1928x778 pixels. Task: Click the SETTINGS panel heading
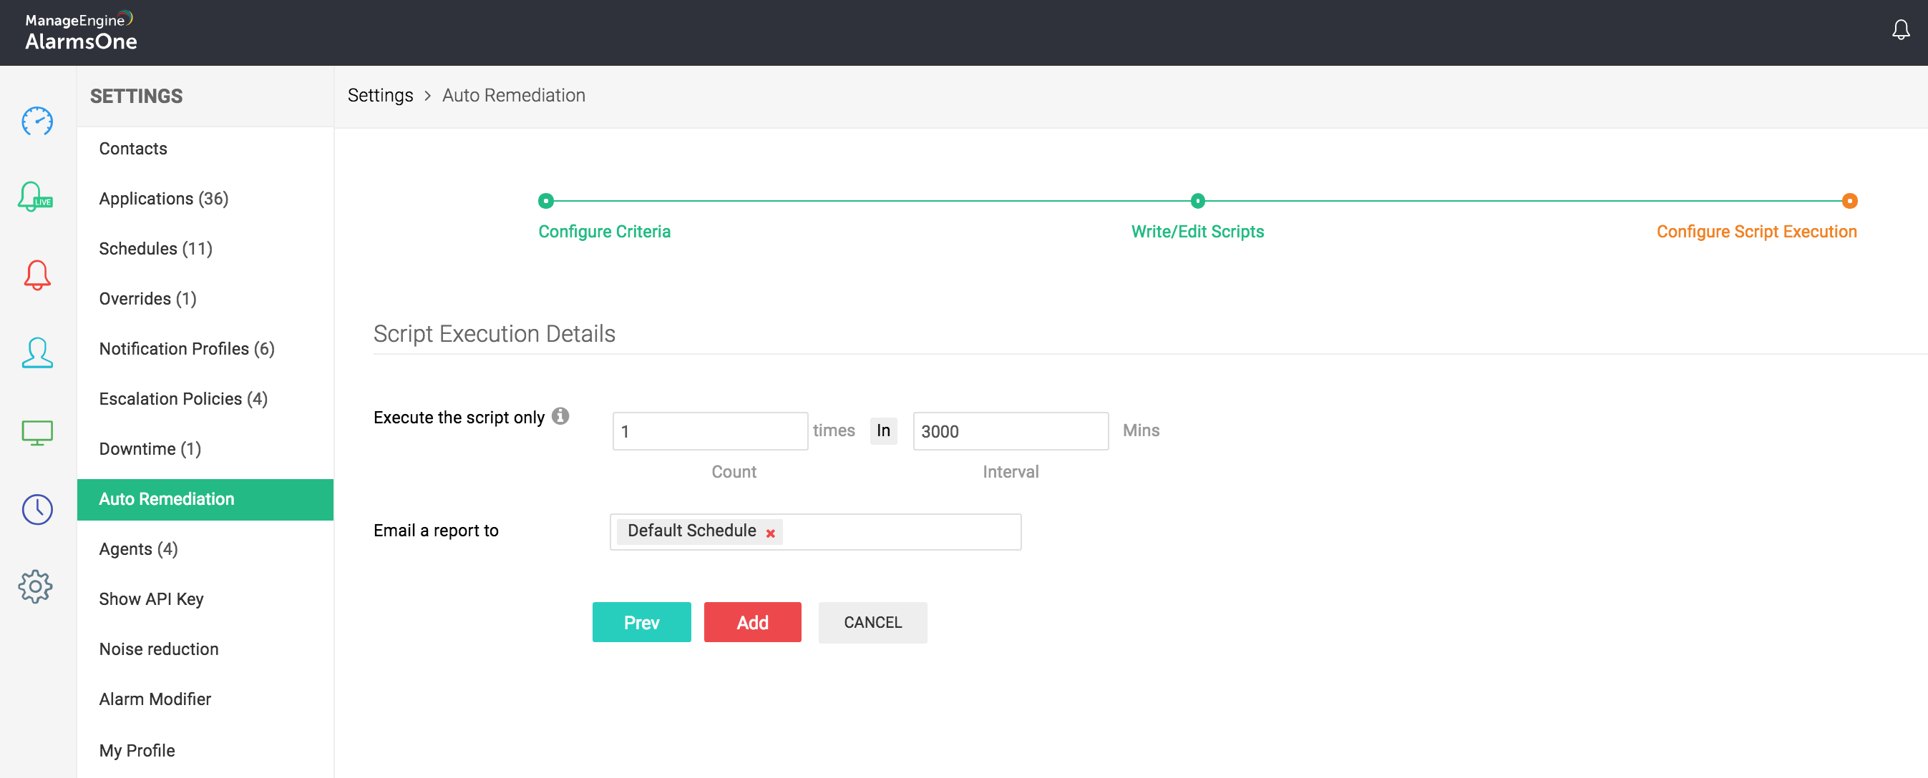pyautogui.click(x=136, y=97)
